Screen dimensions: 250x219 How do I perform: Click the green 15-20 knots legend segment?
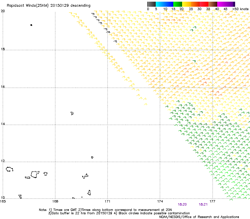tap(178, 4)
